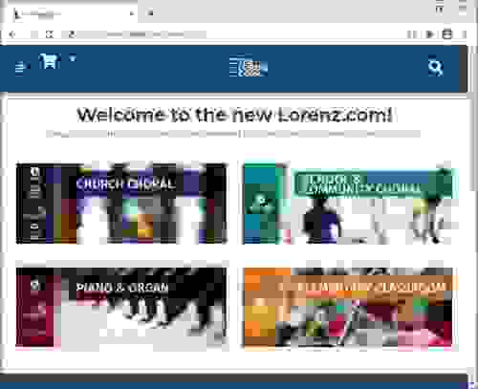Go back with the browser back arrow

pos(12,34)
